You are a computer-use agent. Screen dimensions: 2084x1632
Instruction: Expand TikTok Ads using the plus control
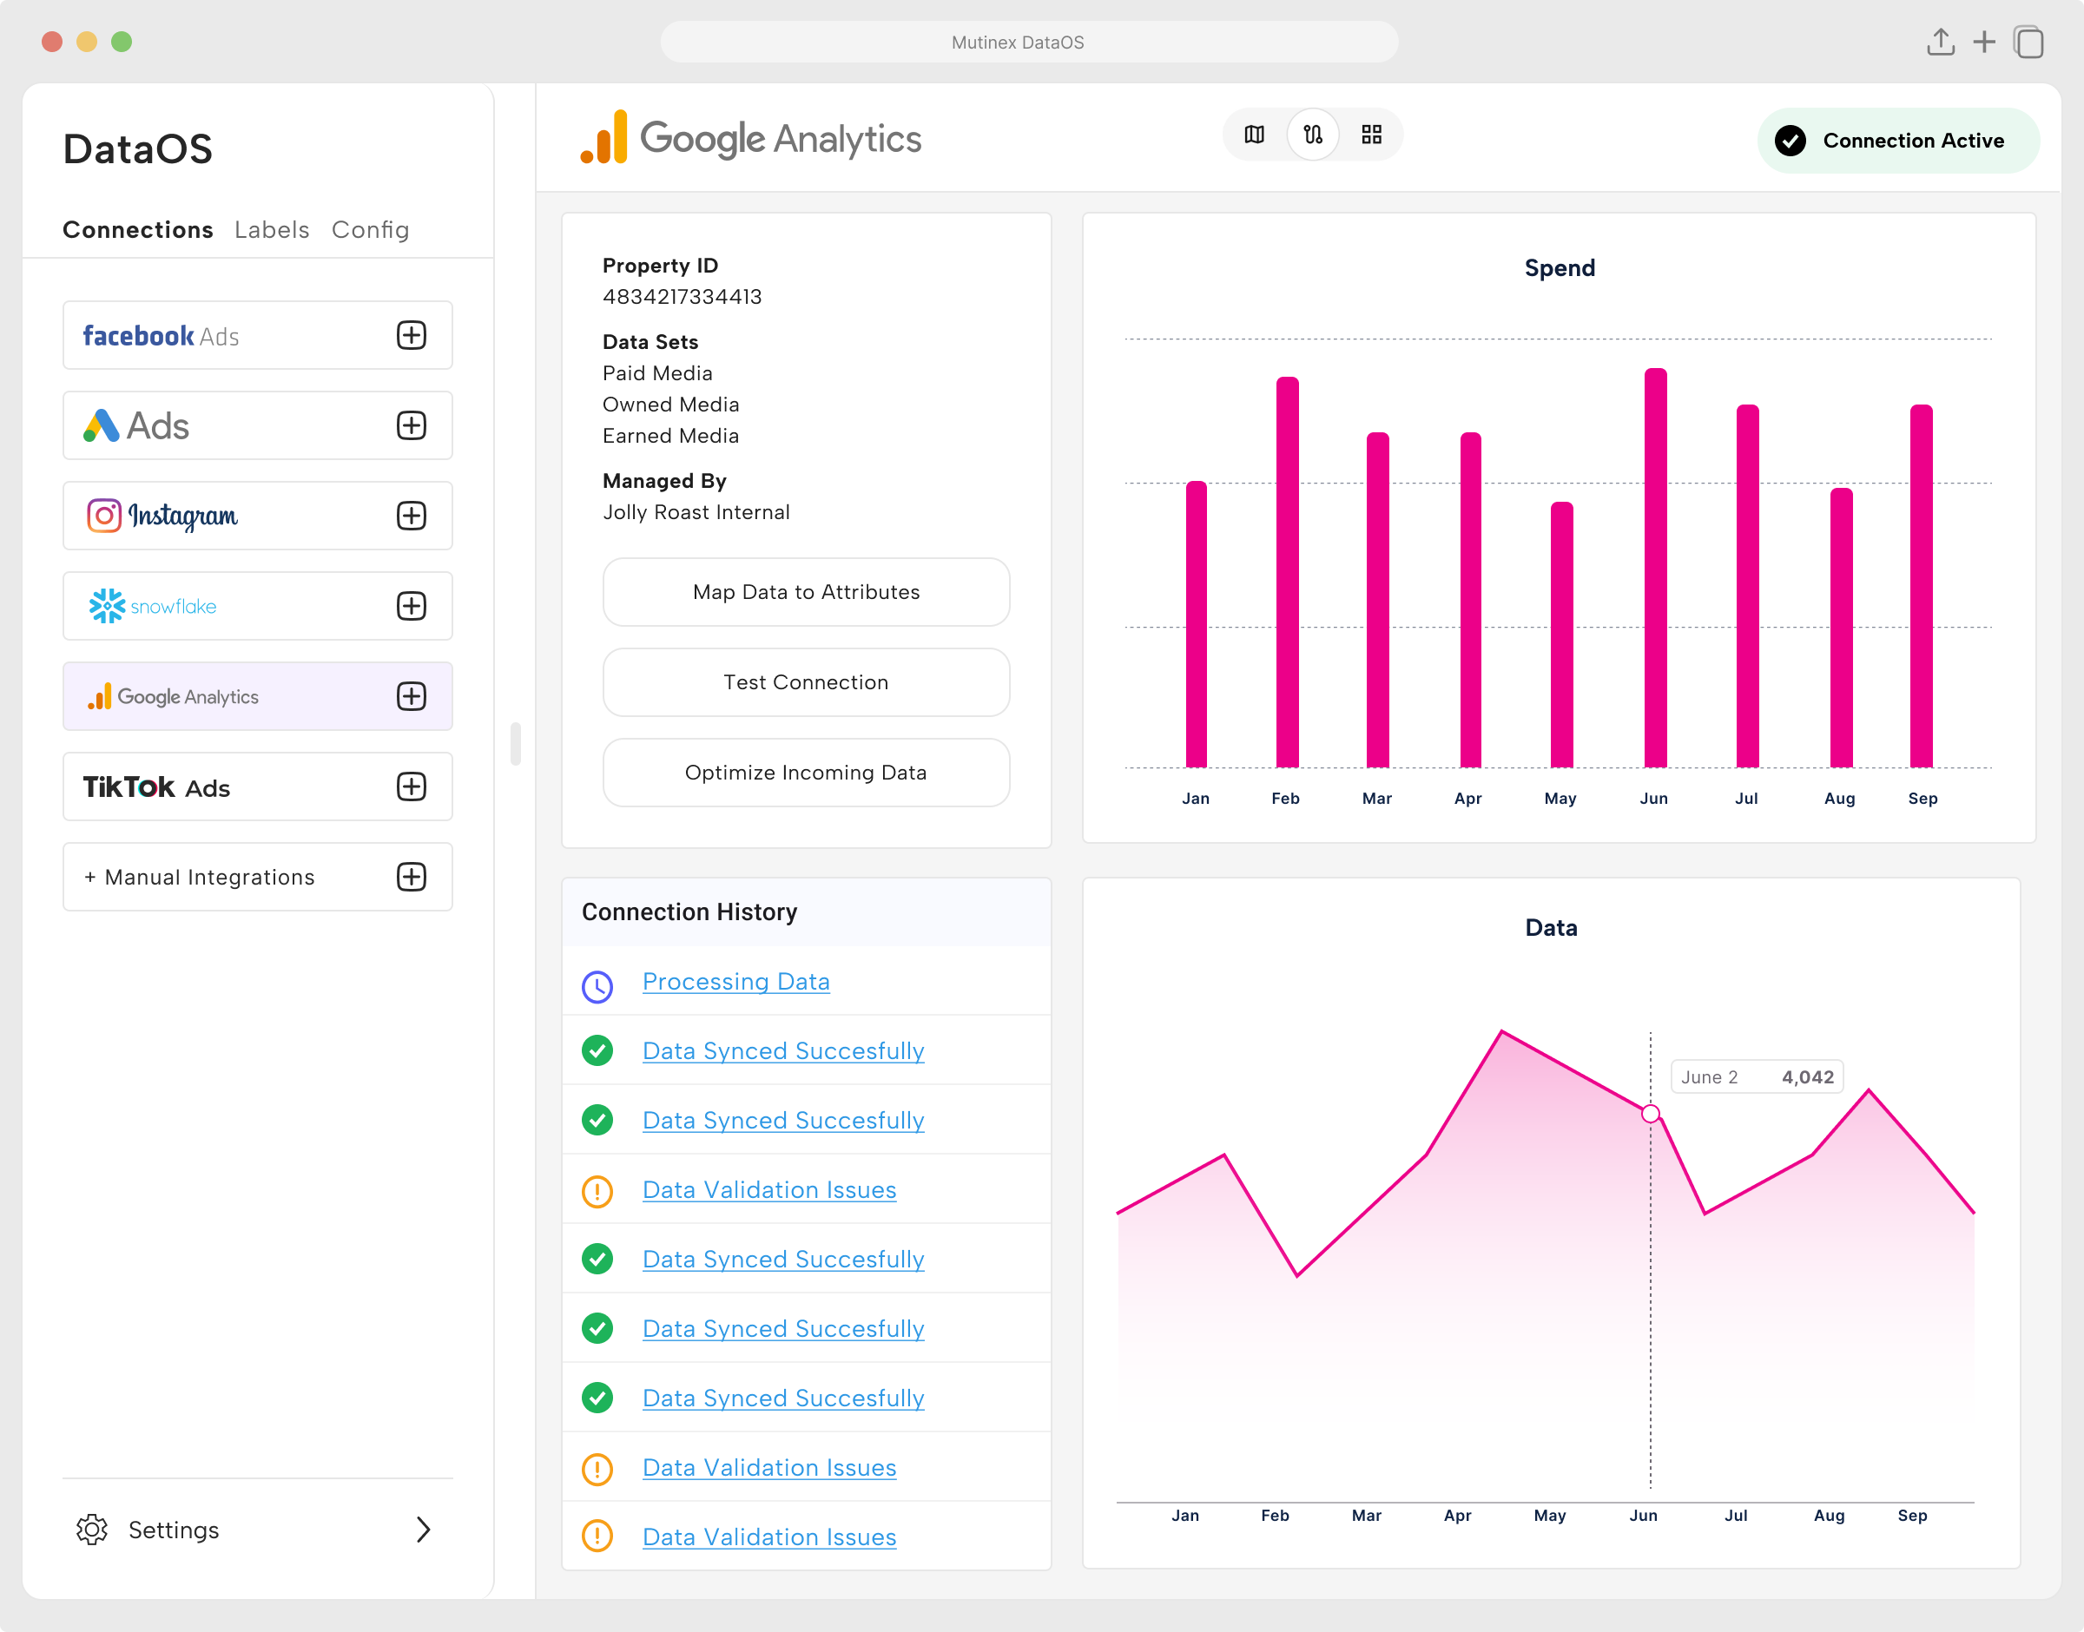click(411, 786)
